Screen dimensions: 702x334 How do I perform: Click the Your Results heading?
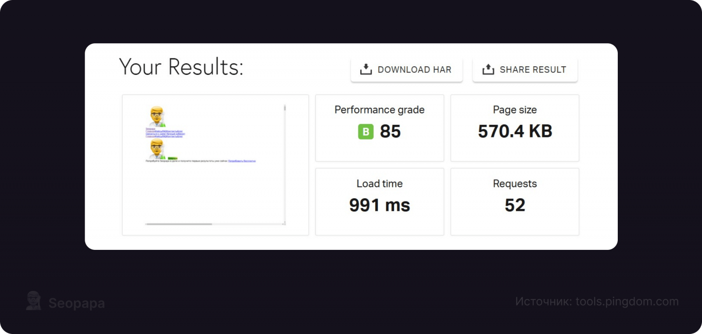click(x=181, y=67)
